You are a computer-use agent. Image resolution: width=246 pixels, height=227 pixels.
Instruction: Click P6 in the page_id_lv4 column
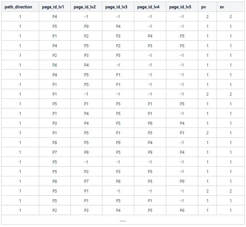click(x=150, y=123)
